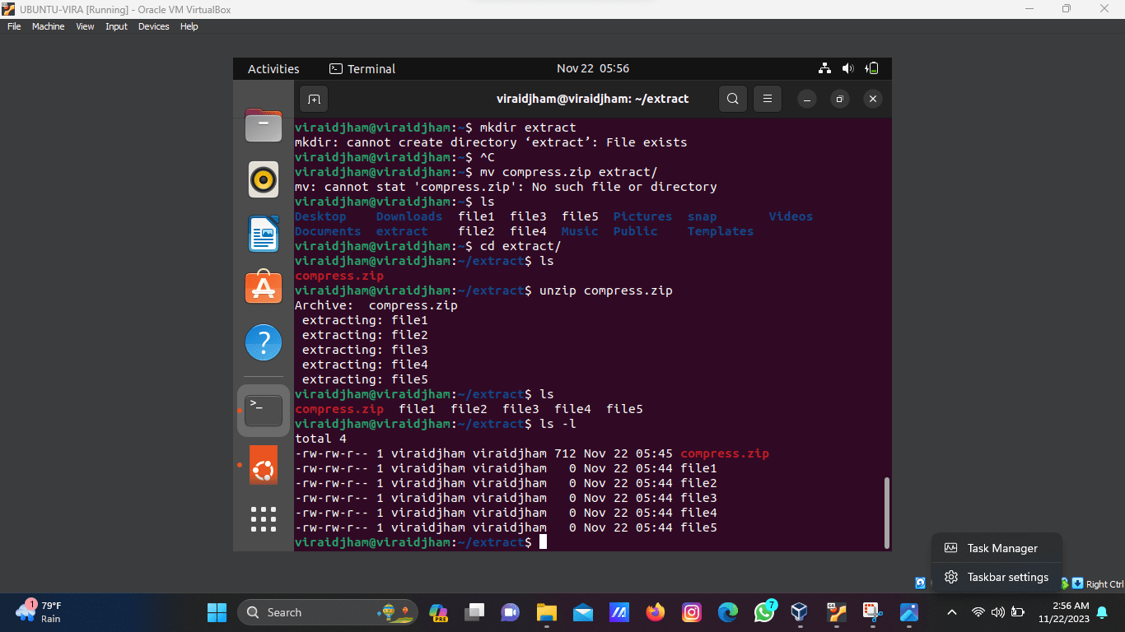
Task: Open the VirtualBox icon on the taskbar
Action: coord(800,612)
